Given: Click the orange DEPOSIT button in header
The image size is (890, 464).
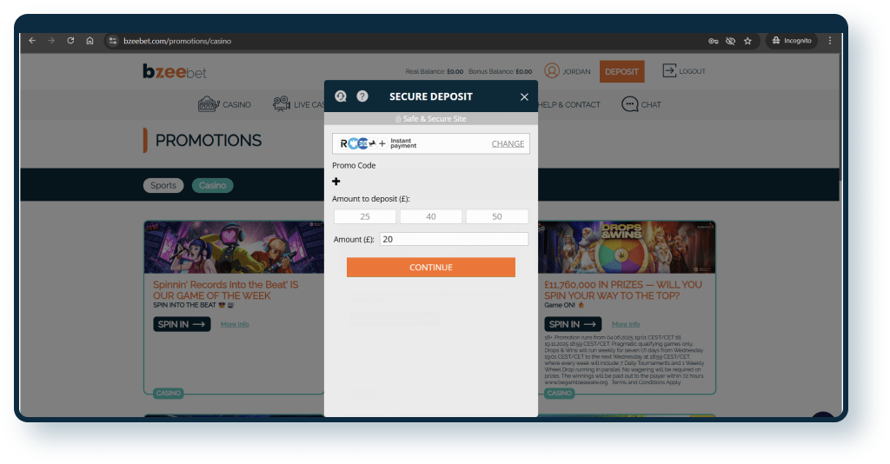Looking at the screenshot, I should coord(621,71).
